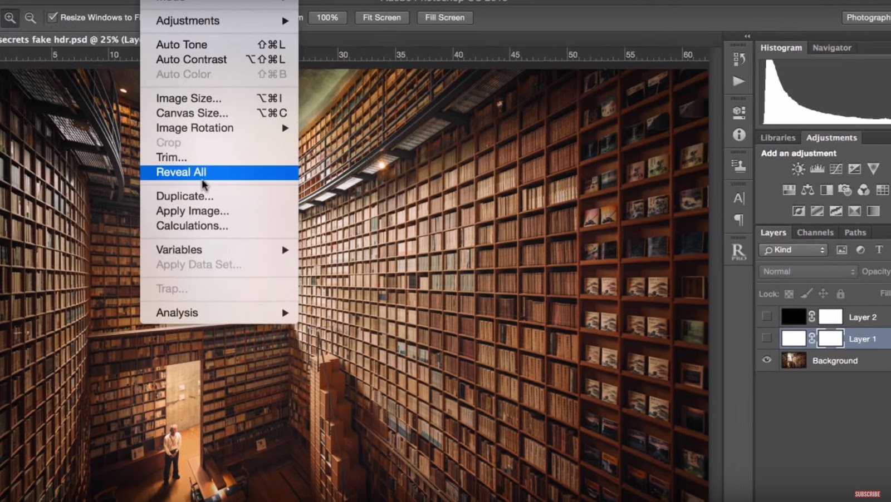This screenshot has width=891, height=502.
Task: Add an Invert adjustment
Action: (799, 211)
